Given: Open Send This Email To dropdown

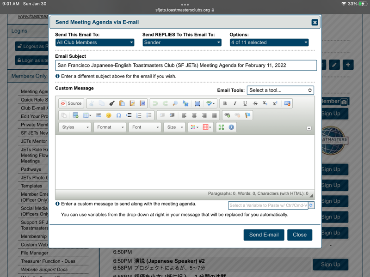Looking at the screenshot, I should [x=95, y=42].
